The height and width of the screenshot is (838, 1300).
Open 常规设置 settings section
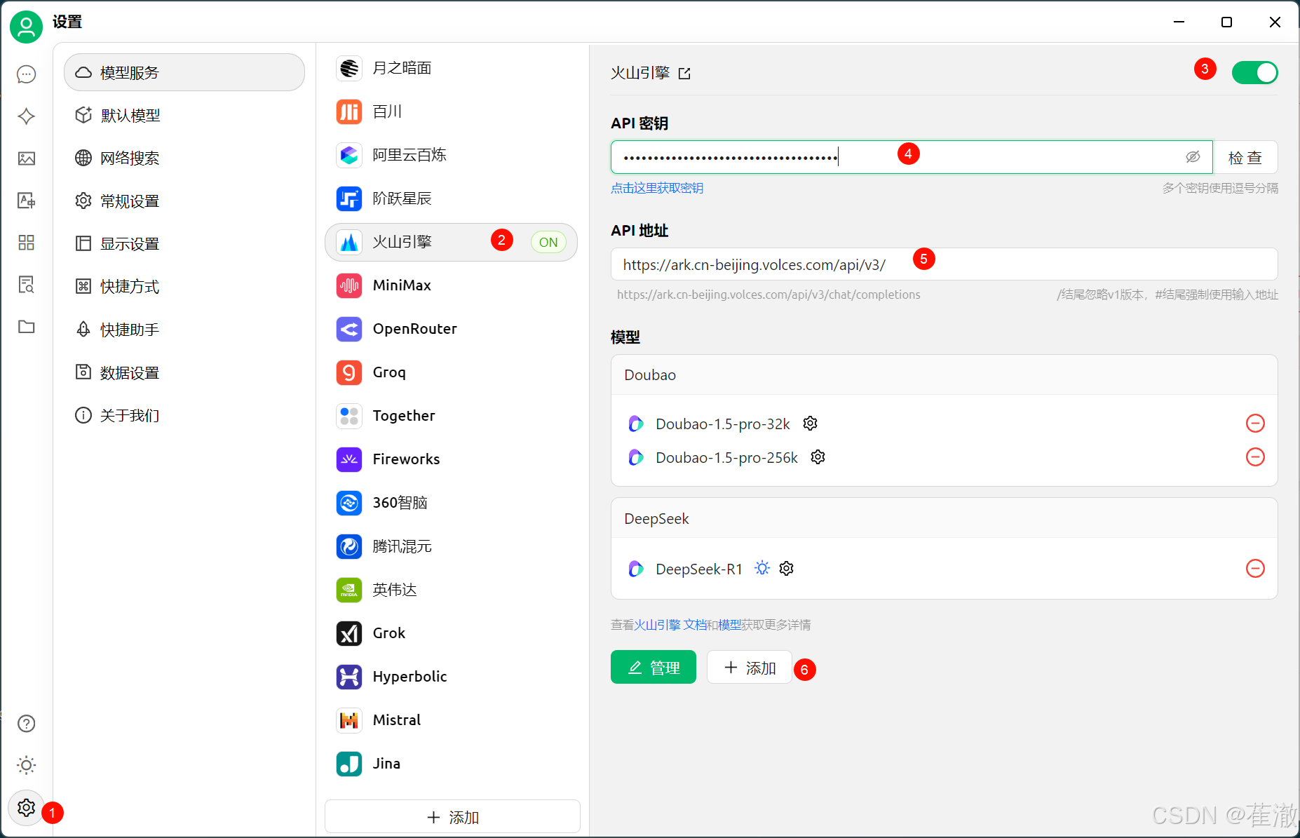[184, 201]
